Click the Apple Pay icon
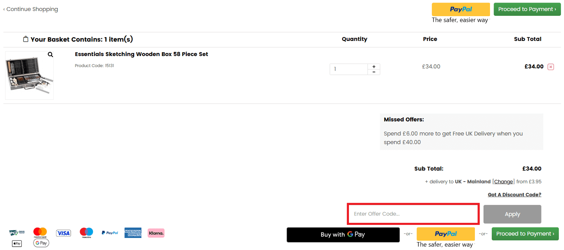 click(x=17, y=244)
